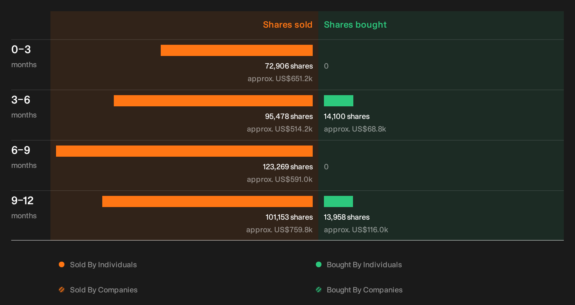575x305 pixels.
Task: Click the 3-6 months orange sold bar
Action: pos(213,101)
